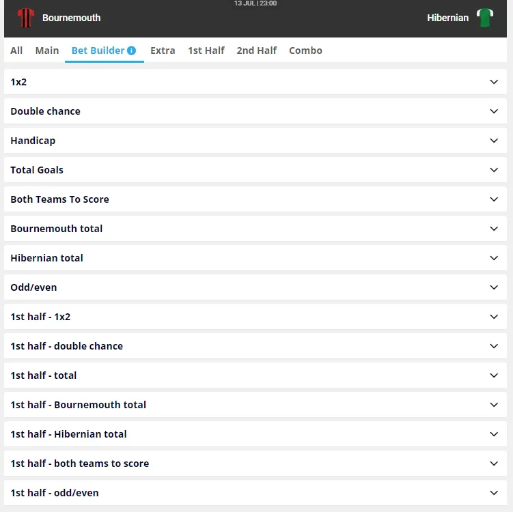Screen dimensions: 513x512
Task: Open the Bournemouth total market
Action: pyautogui.click(x=495, y=229)
